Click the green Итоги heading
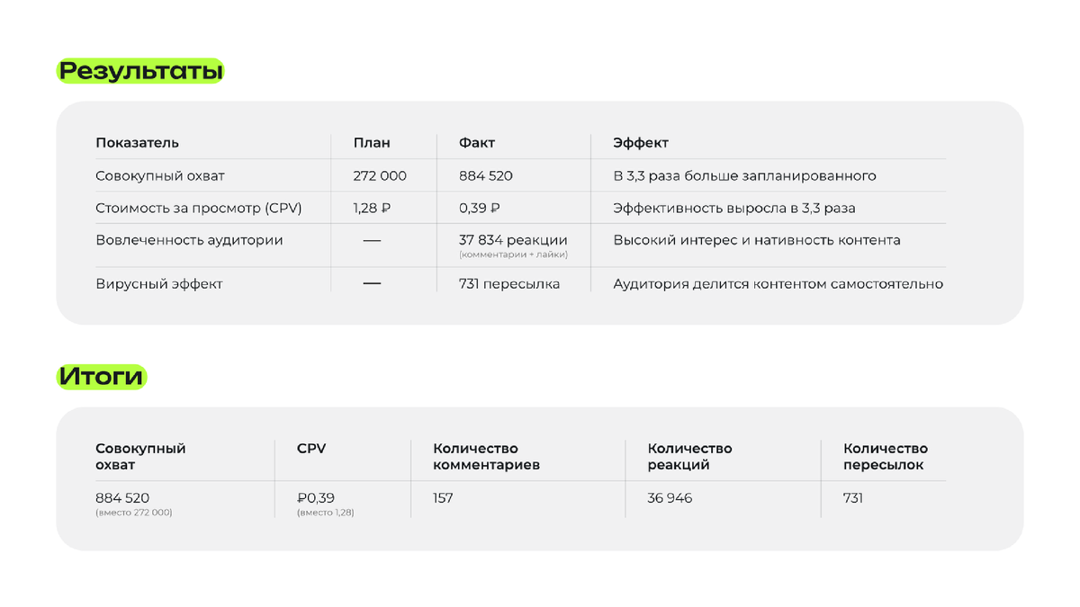The height and width of the screenshot is (607, 1080). click(101, 377)
